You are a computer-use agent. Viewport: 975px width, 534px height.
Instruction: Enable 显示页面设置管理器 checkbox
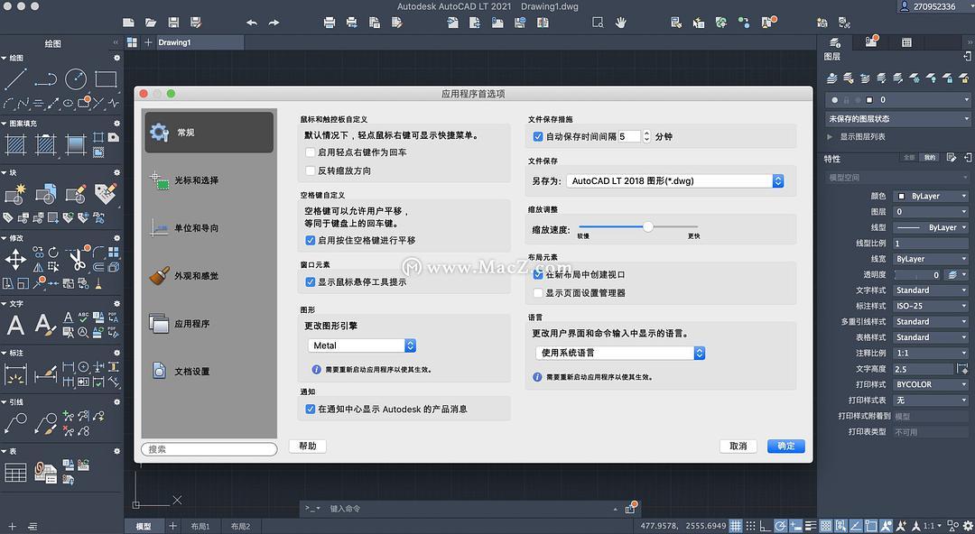click(538, 293)
